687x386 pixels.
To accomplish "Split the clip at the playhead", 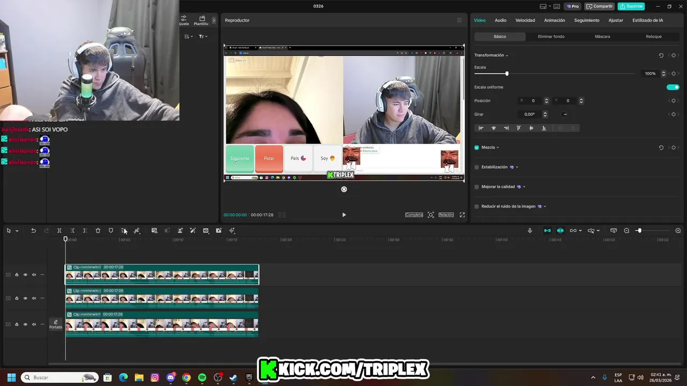I will click(59, 231).
